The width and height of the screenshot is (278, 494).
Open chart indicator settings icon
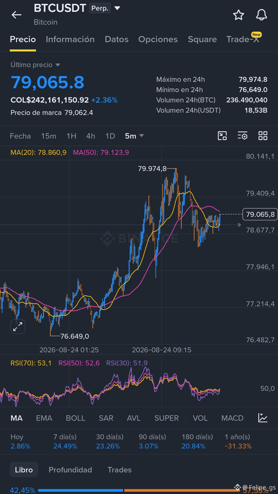pyautogui.click(x=242, y=136)
